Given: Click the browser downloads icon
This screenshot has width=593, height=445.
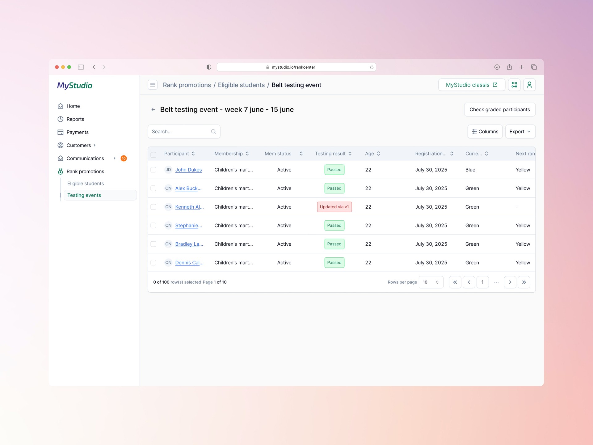Looking at the screenshot, I should pos(497,67).
